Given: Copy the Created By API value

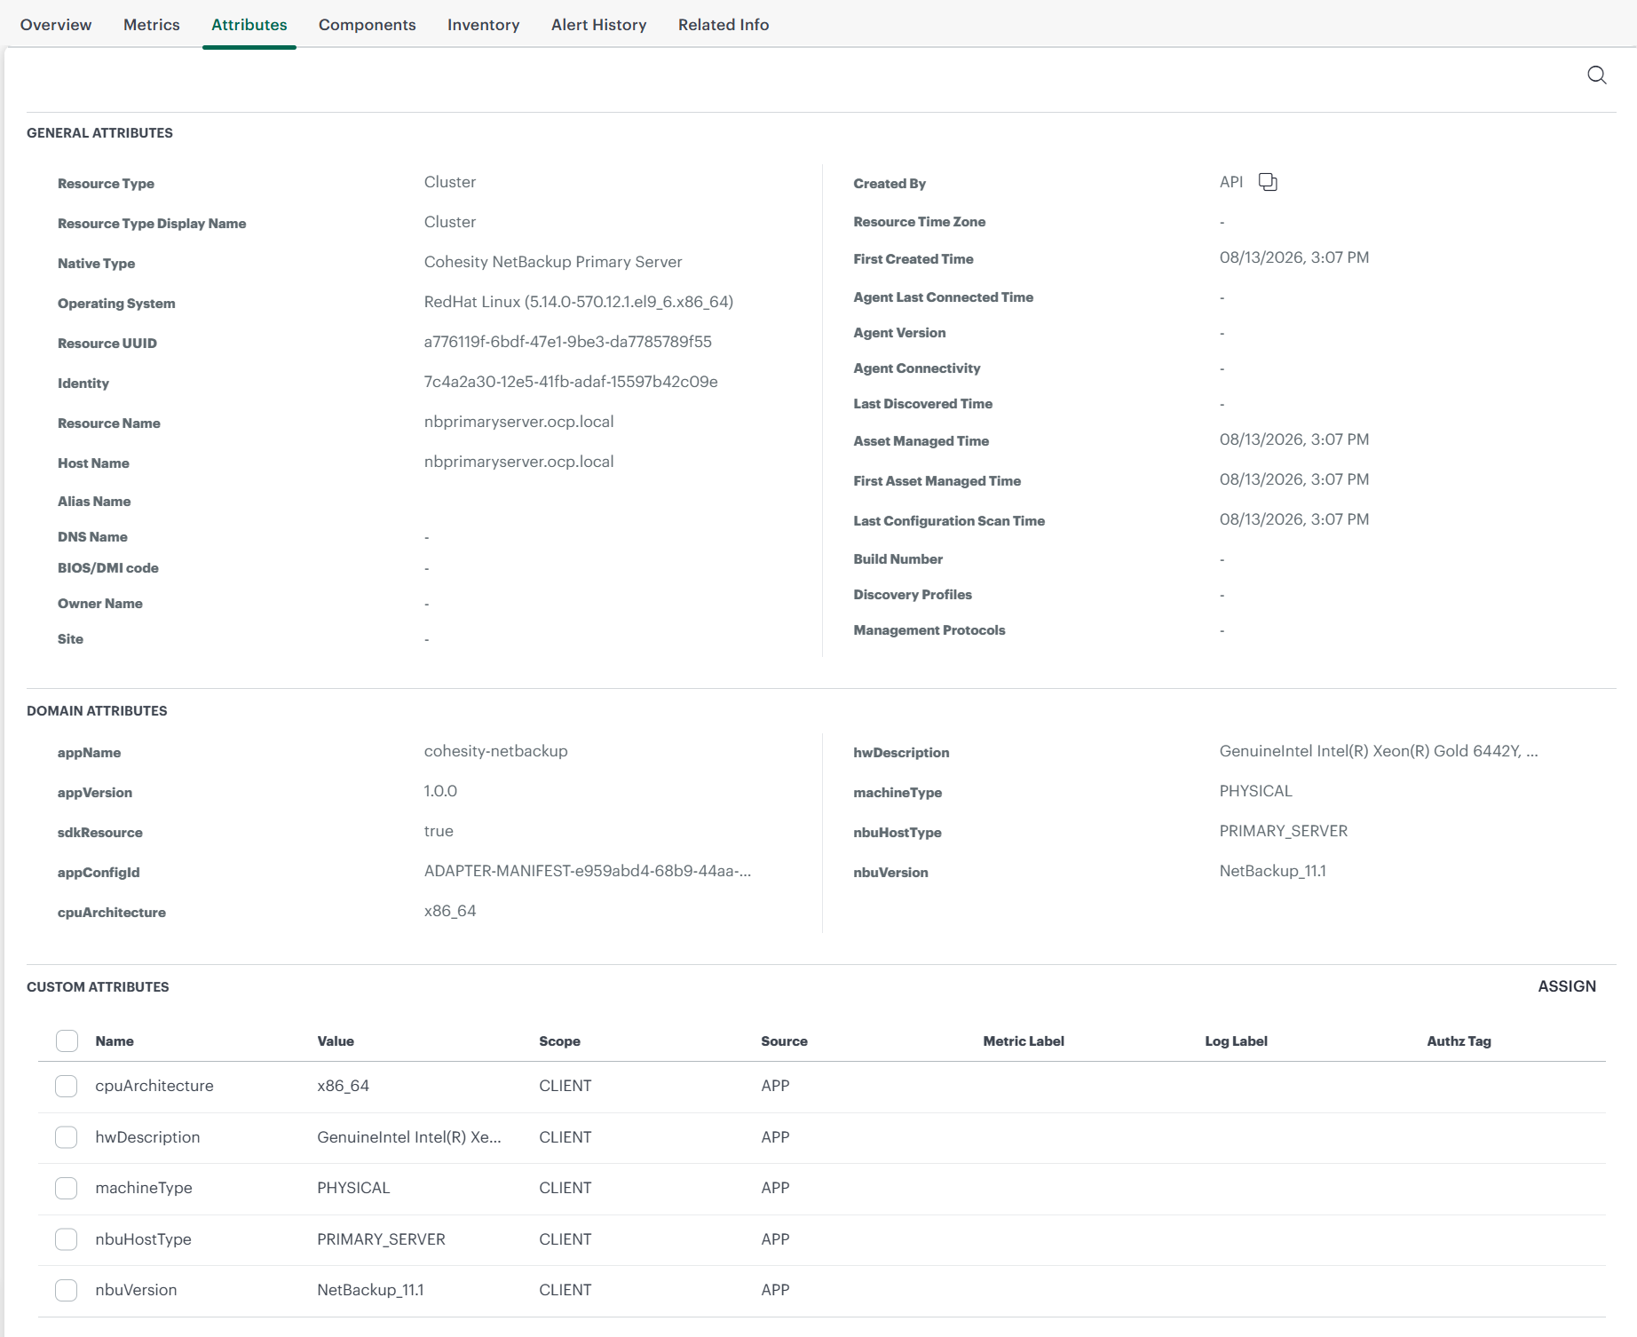Looking at the screenshot, I should [1268, 182].
